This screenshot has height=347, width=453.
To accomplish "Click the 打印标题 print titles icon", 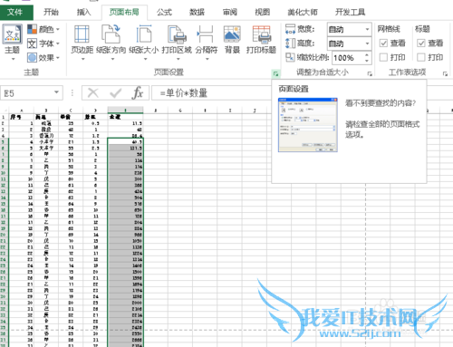I will (262, 34).
